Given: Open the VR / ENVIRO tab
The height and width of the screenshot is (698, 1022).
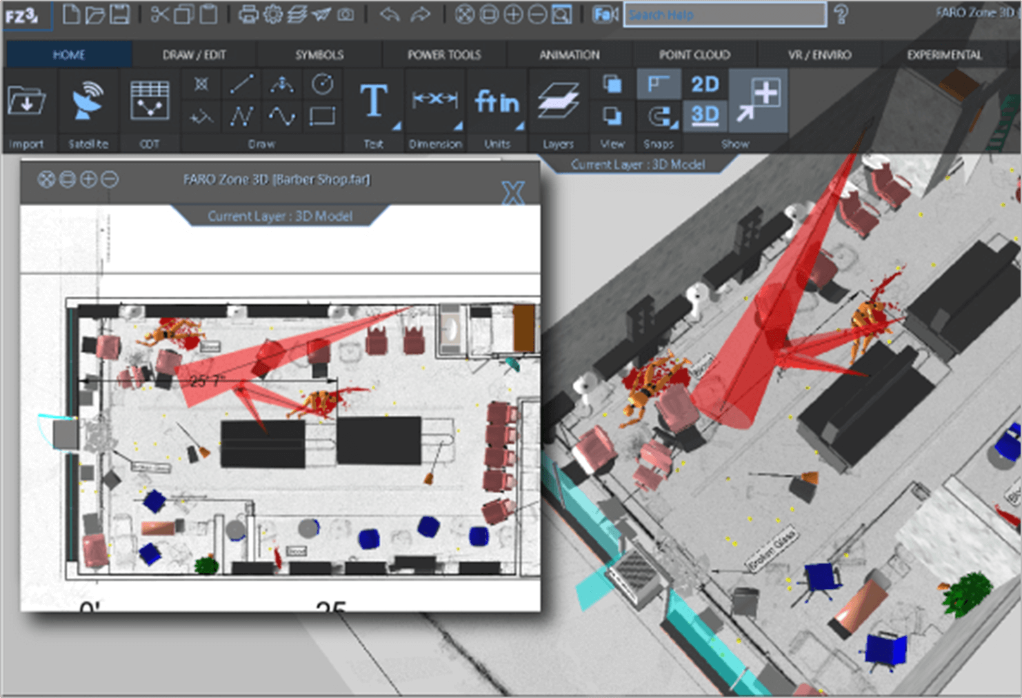Looking at the screenshot, I should click(820, 54).
